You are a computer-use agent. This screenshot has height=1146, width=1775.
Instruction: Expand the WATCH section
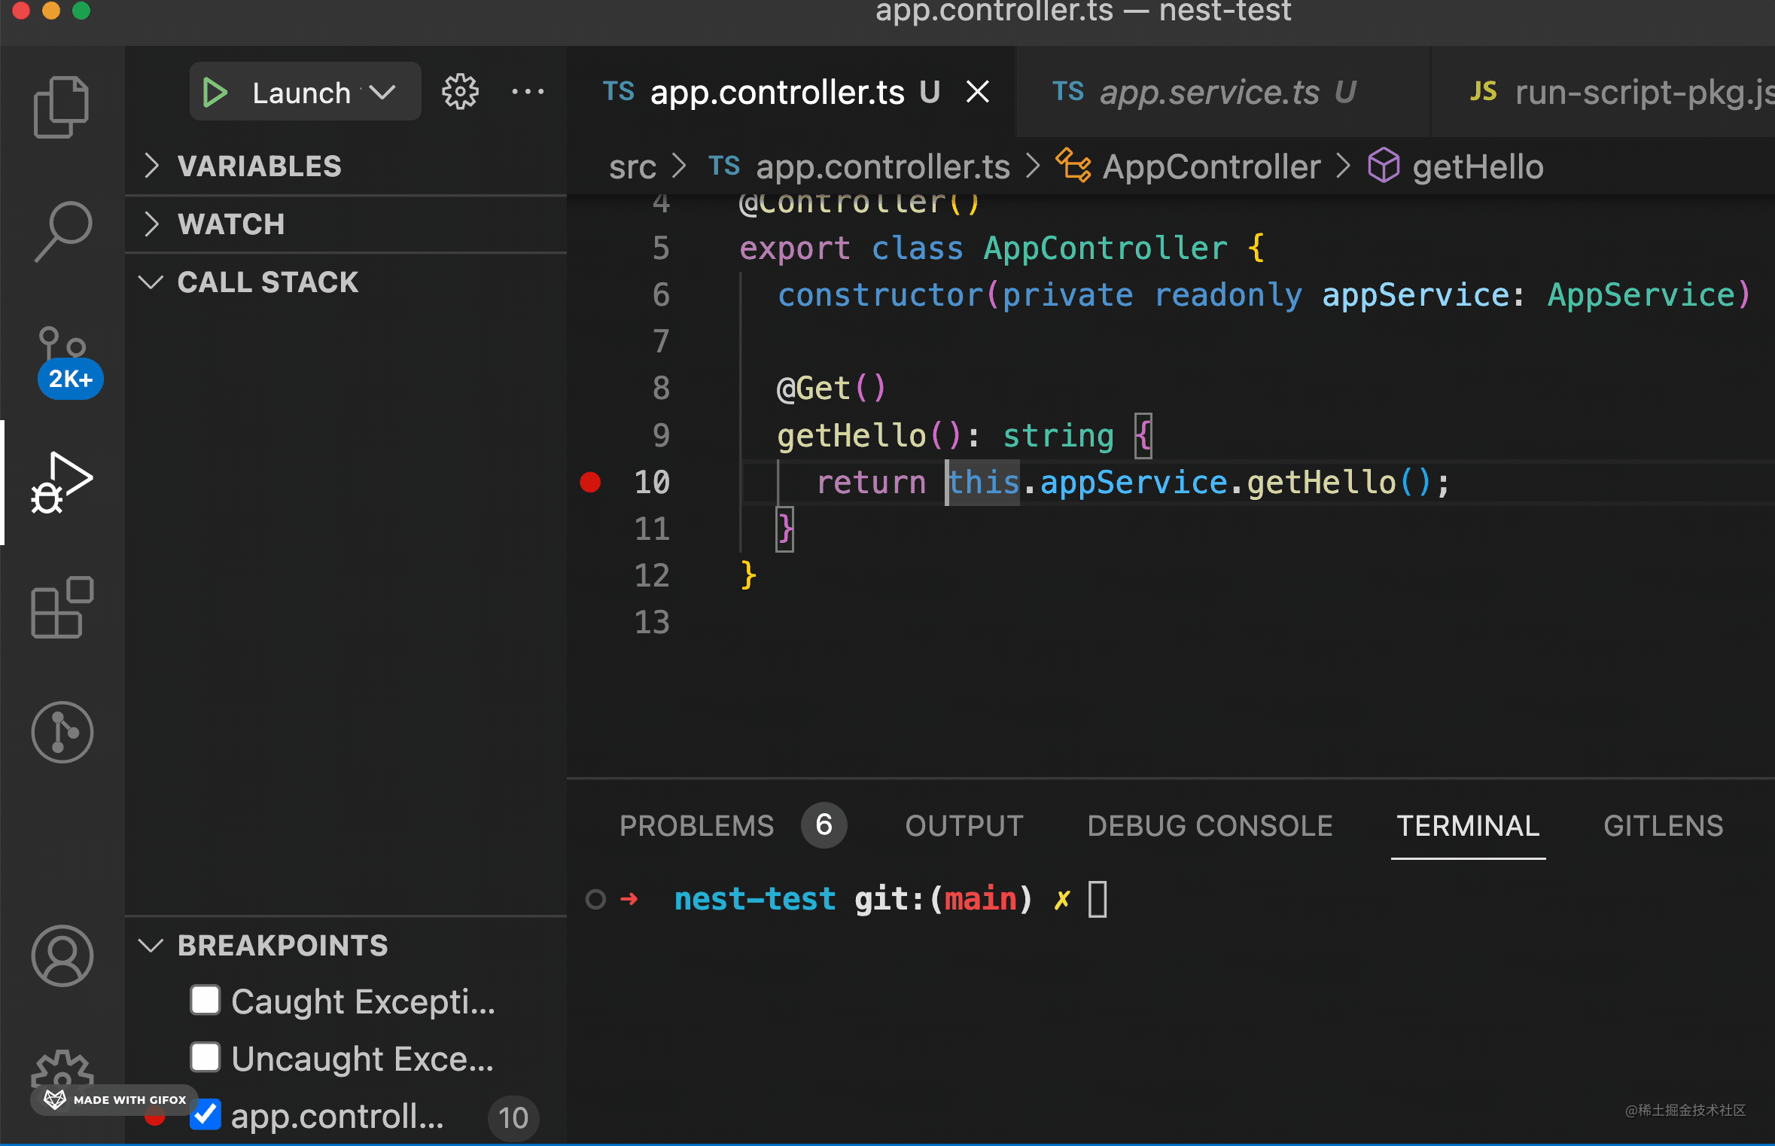231,224
